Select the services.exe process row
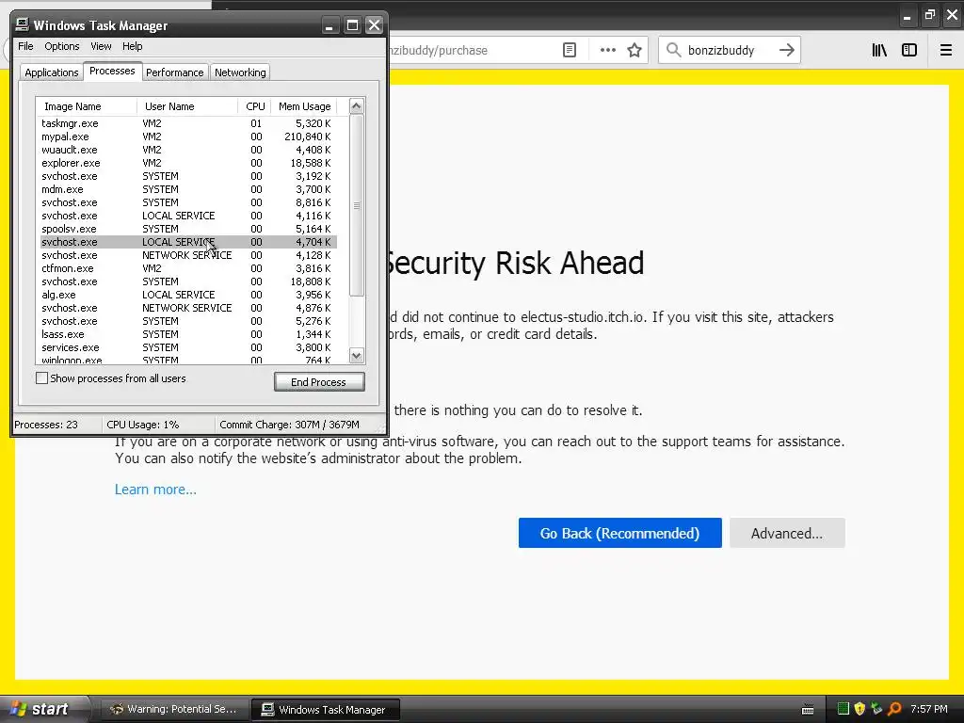The height and width of the screenshot is (723, 964). [x=187, y=347]
